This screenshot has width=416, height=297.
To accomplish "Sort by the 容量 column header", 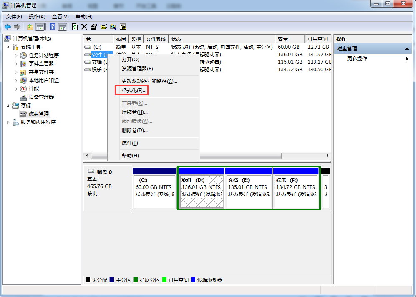I will 290,39.
